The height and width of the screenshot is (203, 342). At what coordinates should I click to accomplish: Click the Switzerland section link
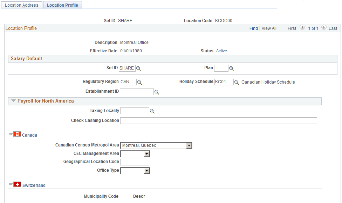pyautogui.click(x=34, y=185)
